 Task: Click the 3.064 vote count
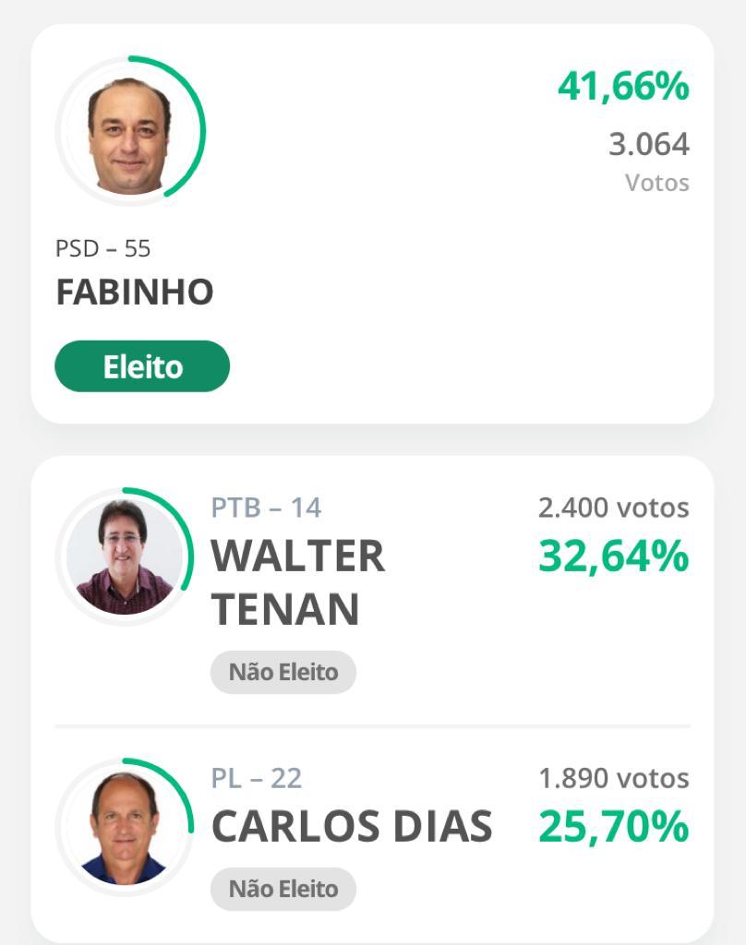[649, 145]
